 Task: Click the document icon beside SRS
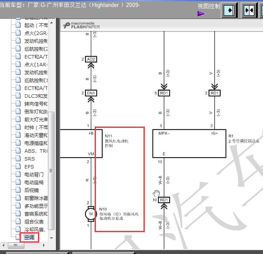coord(18,159)
